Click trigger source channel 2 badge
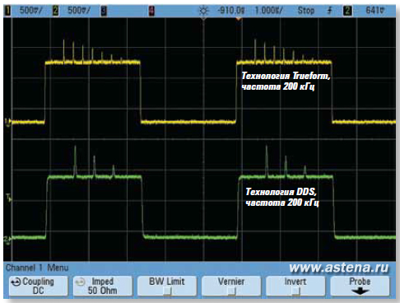 [x=347, y=11]
